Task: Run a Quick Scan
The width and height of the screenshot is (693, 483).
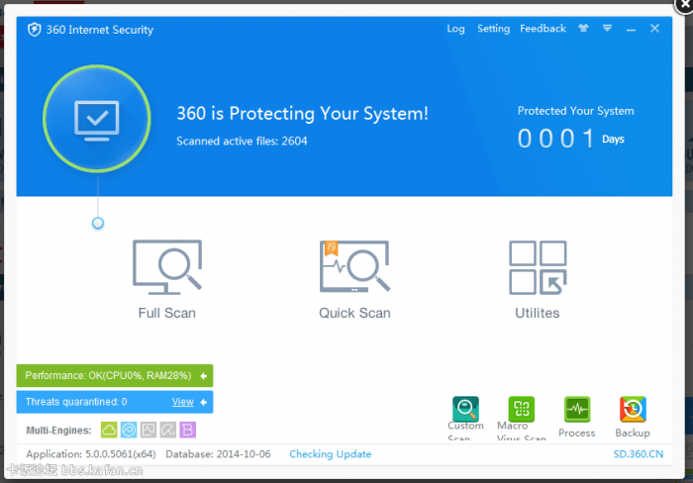Action: [354, 278]
